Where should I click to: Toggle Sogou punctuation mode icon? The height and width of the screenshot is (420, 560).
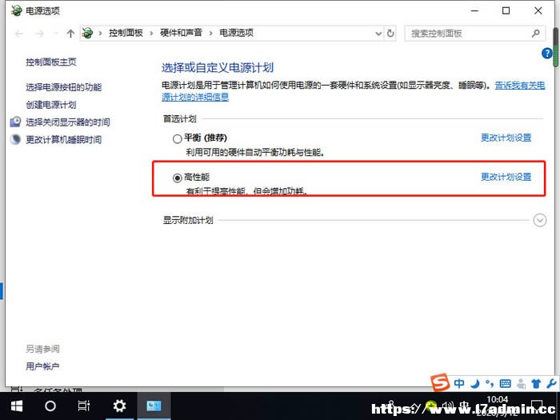tap(490, 384)
